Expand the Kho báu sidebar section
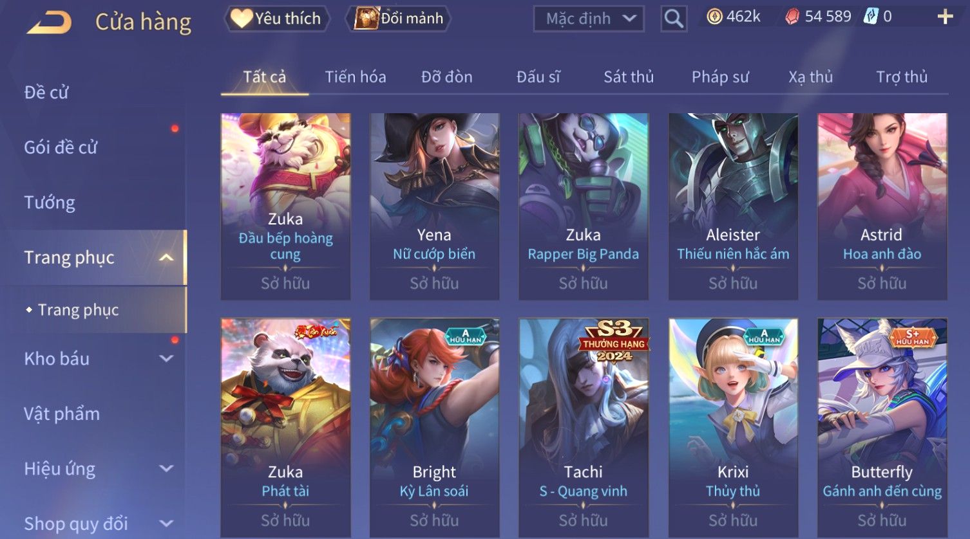Viewport: 970px width, 539px height. coord(166,359)
